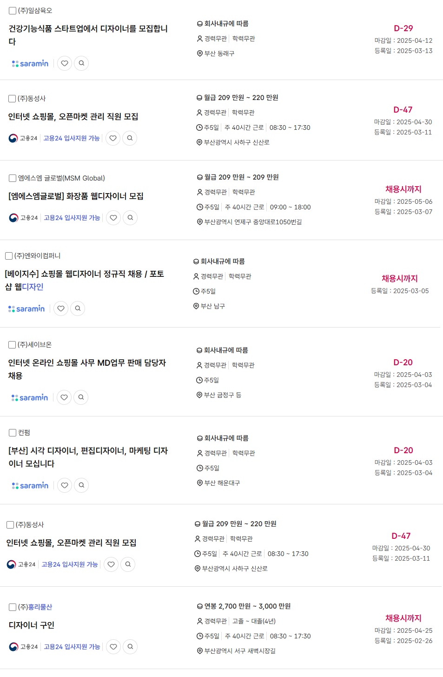The height and width of the screenshot is (677, 443).
Task: Click heart icon on 엠에스엠글로벌 화장품 웹디자이너 listing
Action: tap(113, 217)
